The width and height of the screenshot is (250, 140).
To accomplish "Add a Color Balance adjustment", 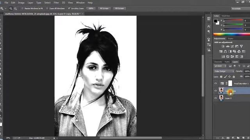I will tap(225, 51).
